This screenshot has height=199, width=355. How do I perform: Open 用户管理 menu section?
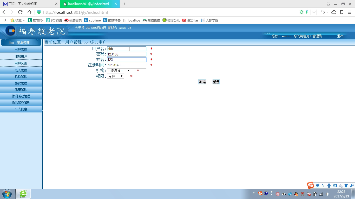click(x=21, y=49)
